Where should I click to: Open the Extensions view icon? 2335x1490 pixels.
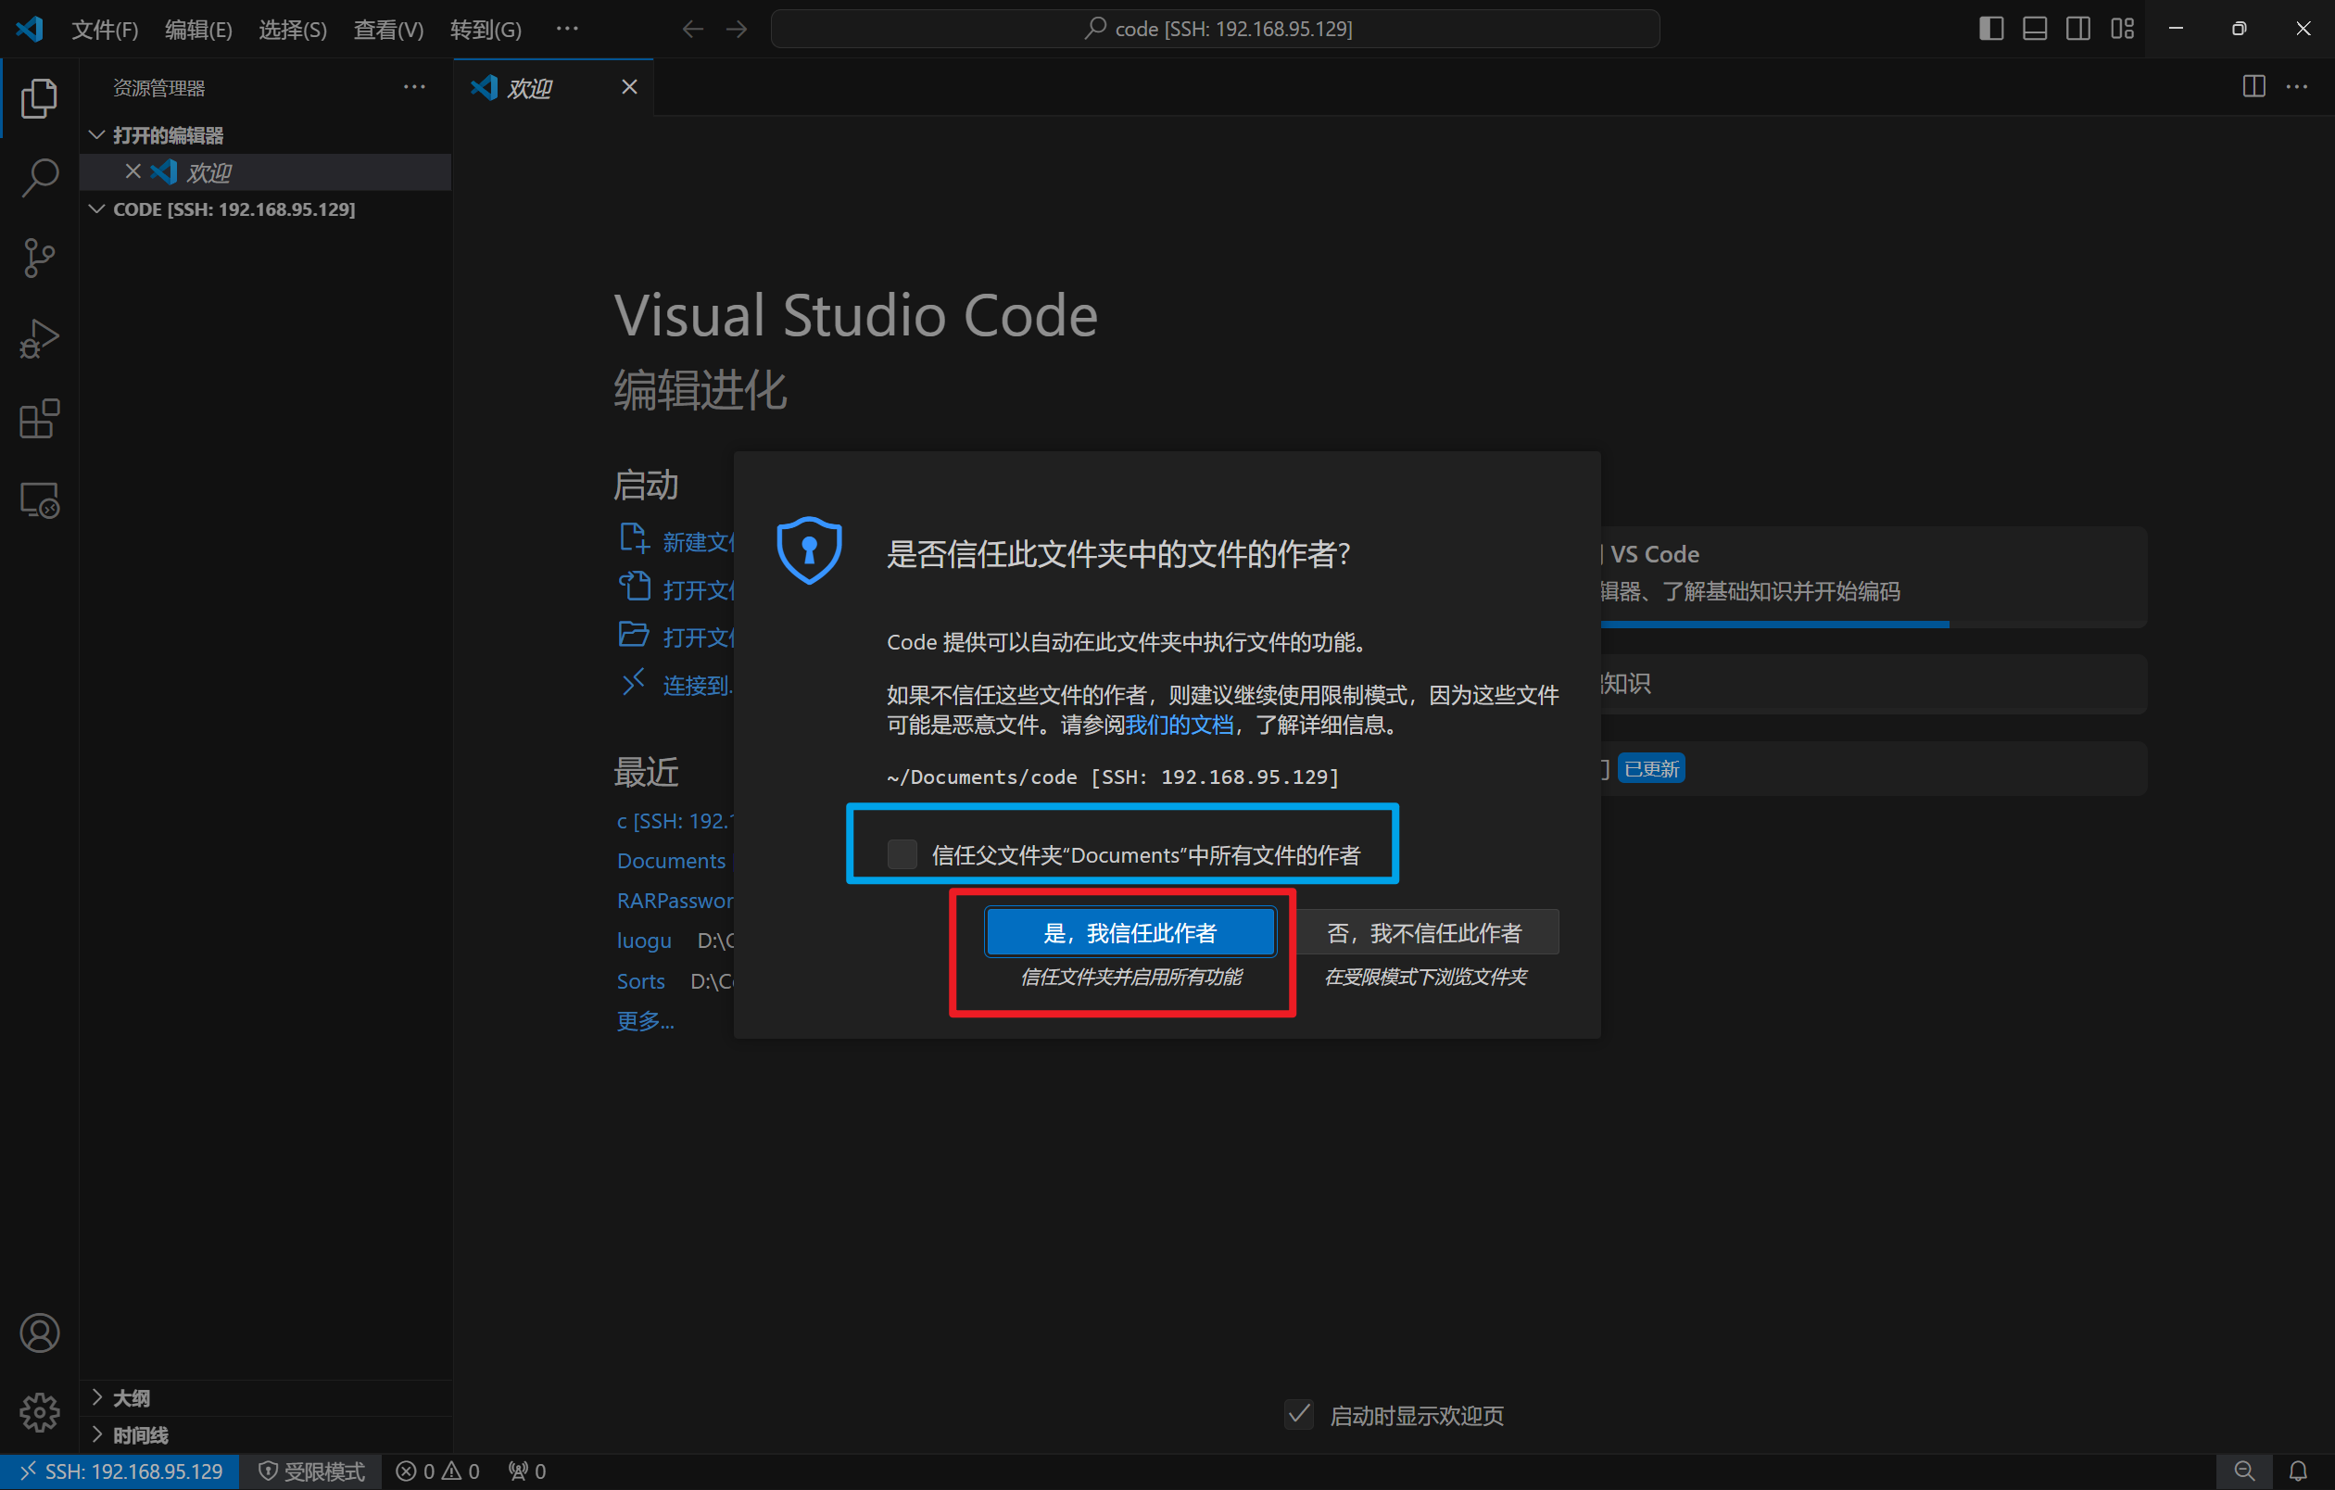point(39,420)
